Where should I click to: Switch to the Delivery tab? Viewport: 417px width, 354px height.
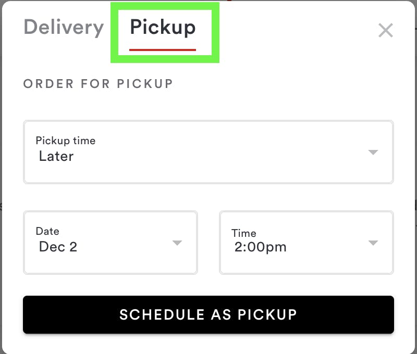[x=64, y=28]
